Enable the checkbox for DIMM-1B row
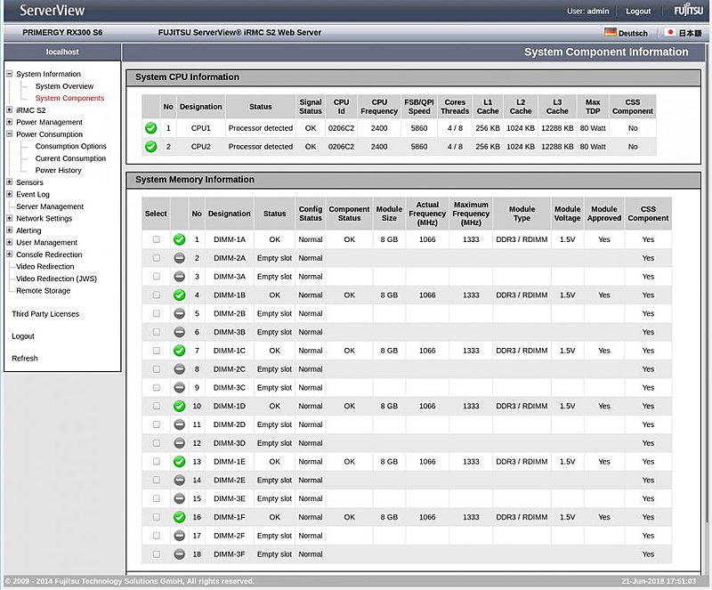The width and height of the screenshot is (712, 590). (x=156, y=295)
